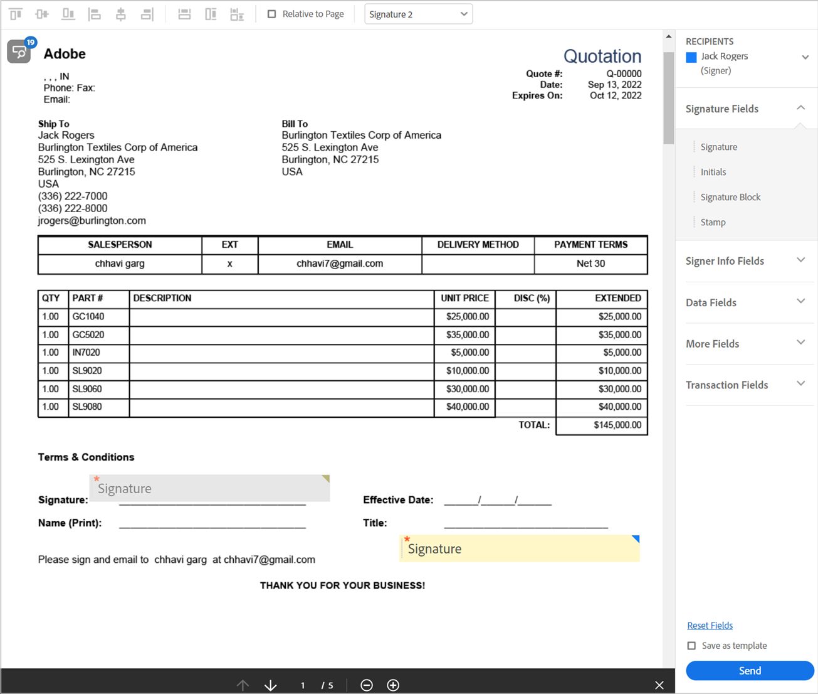Click jrogers@burlington.com email text
This screenshot has width=818, height=694.
pos(92,221)
